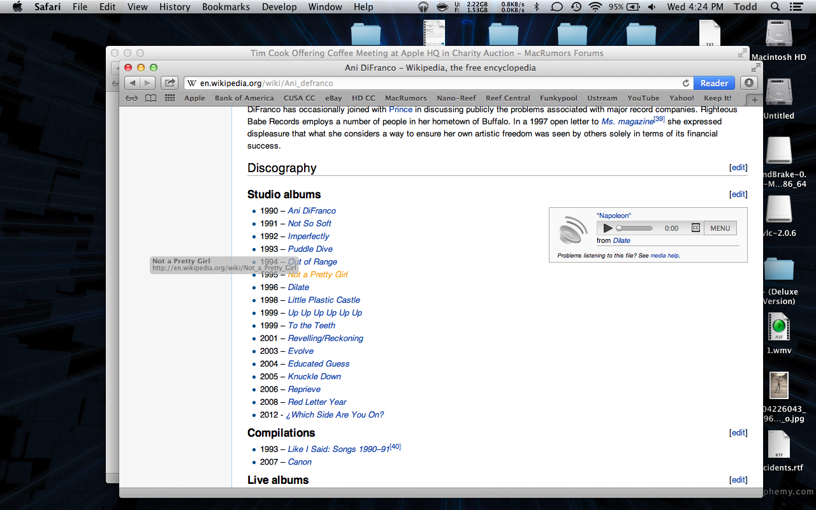
Task: Open the YouTube bookmark
Action: (643, 98)
